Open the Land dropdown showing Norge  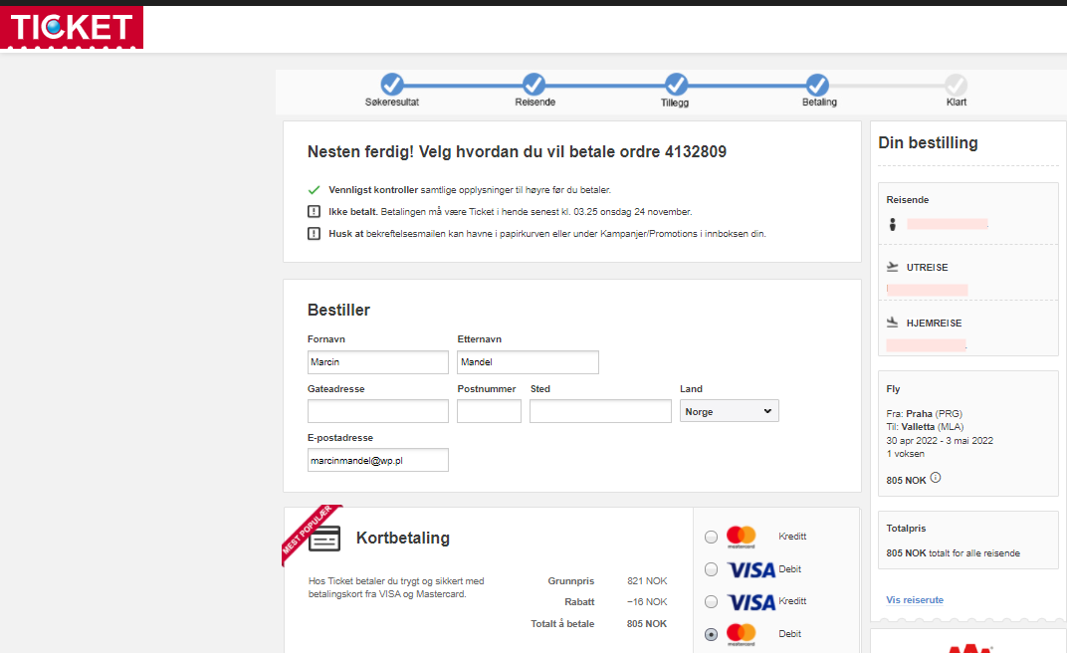[729, 411]
